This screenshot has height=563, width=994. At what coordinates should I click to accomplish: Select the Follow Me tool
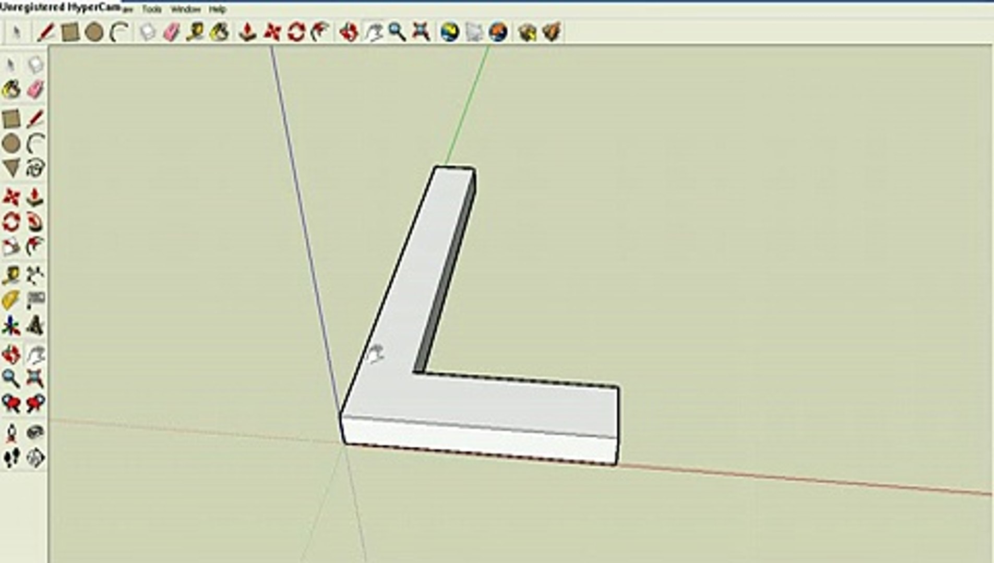pos(35,222)
